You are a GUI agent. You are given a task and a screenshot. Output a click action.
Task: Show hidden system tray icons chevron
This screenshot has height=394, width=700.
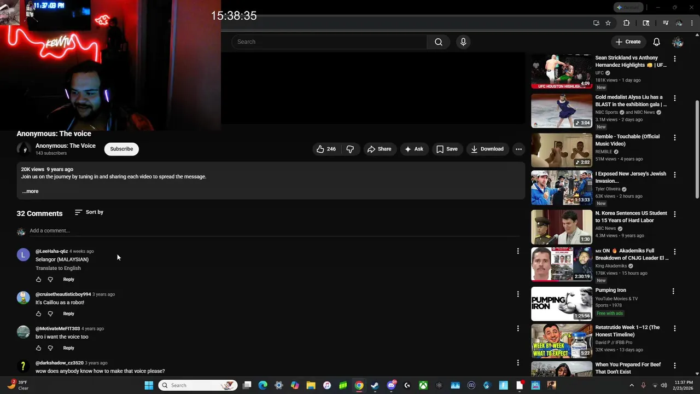(632, 385)
